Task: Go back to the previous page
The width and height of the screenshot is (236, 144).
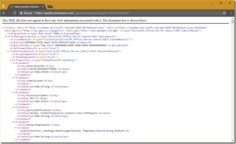Action: (4, 13)
